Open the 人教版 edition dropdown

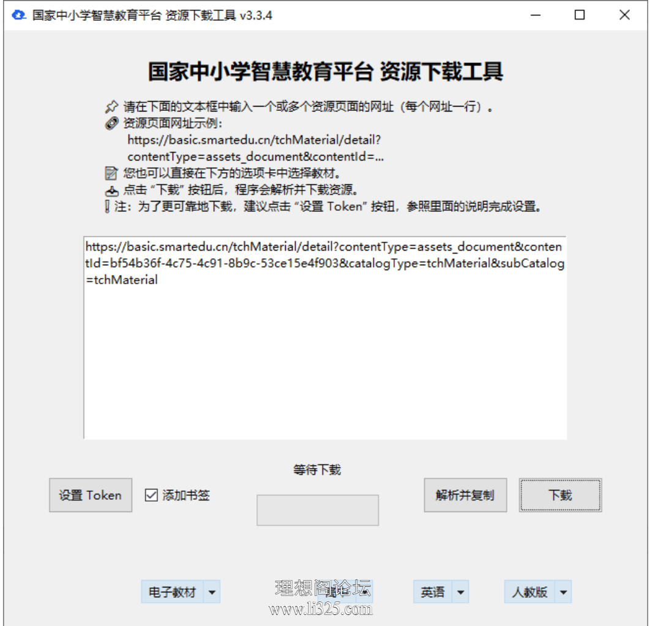tap(537, 592)
